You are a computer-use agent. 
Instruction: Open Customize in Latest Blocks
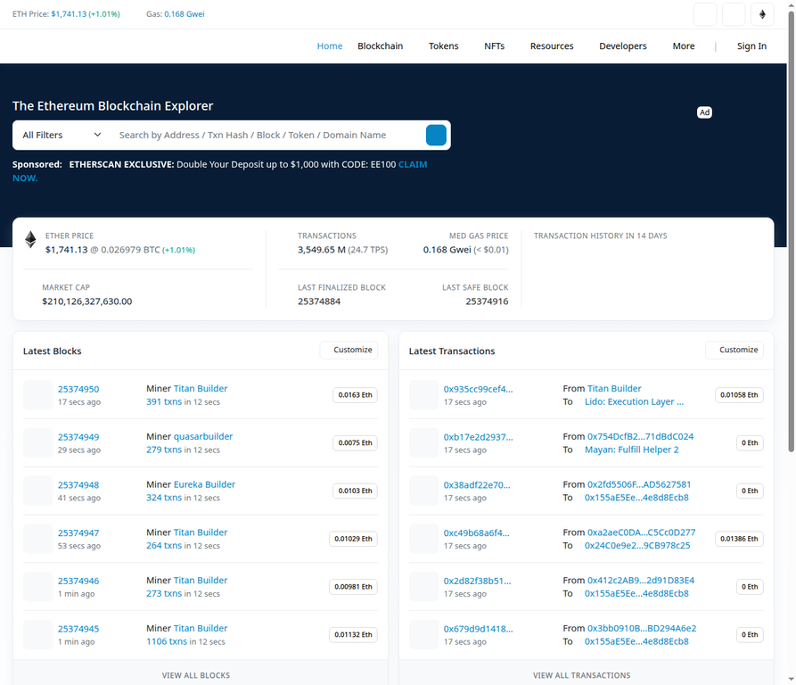[x=349, y=350]
